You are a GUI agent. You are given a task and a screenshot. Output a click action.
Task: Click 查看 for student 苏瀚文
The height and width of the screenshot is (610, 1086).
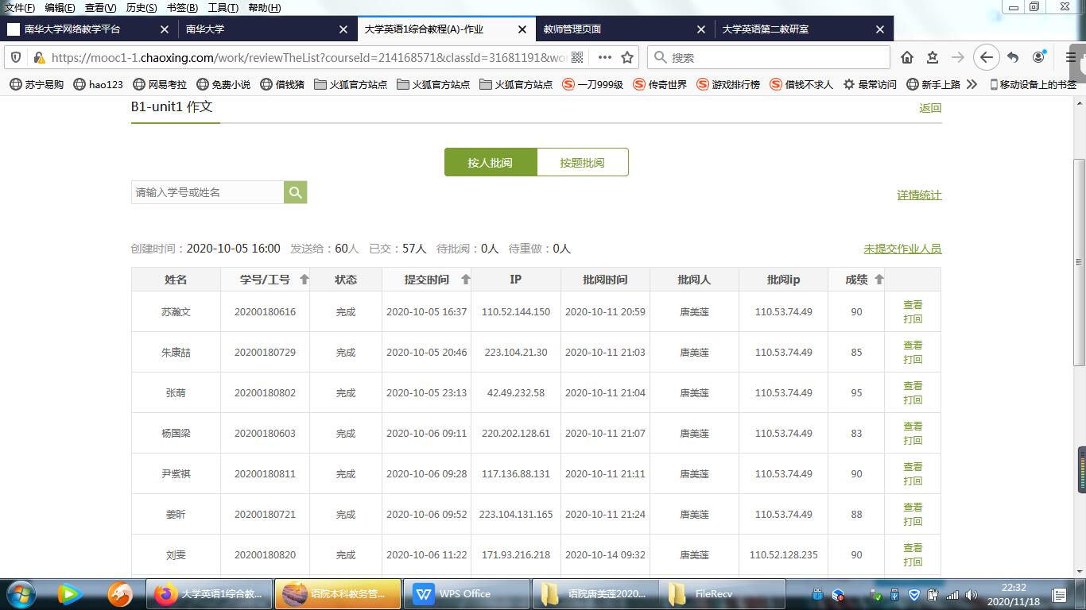913,305
